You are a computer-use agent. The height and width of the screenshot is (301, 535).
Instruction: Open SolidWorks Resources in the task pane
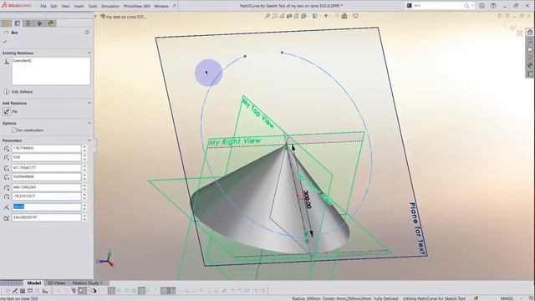529,32
